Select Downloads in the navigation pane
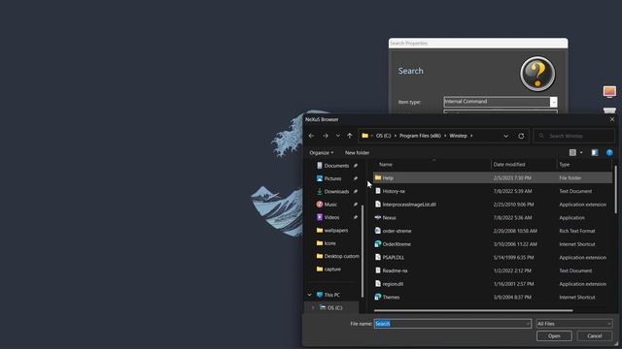Screen dimensions: 622x349 pos(336,192)
